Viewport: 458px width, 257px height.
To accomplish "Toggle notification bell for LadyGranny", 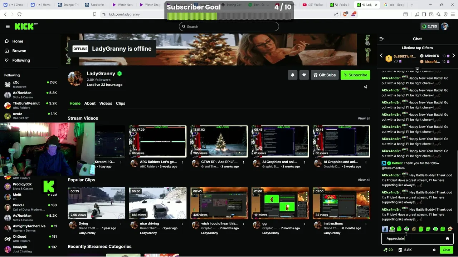I will pyautogui.click(x=293, y=75).
